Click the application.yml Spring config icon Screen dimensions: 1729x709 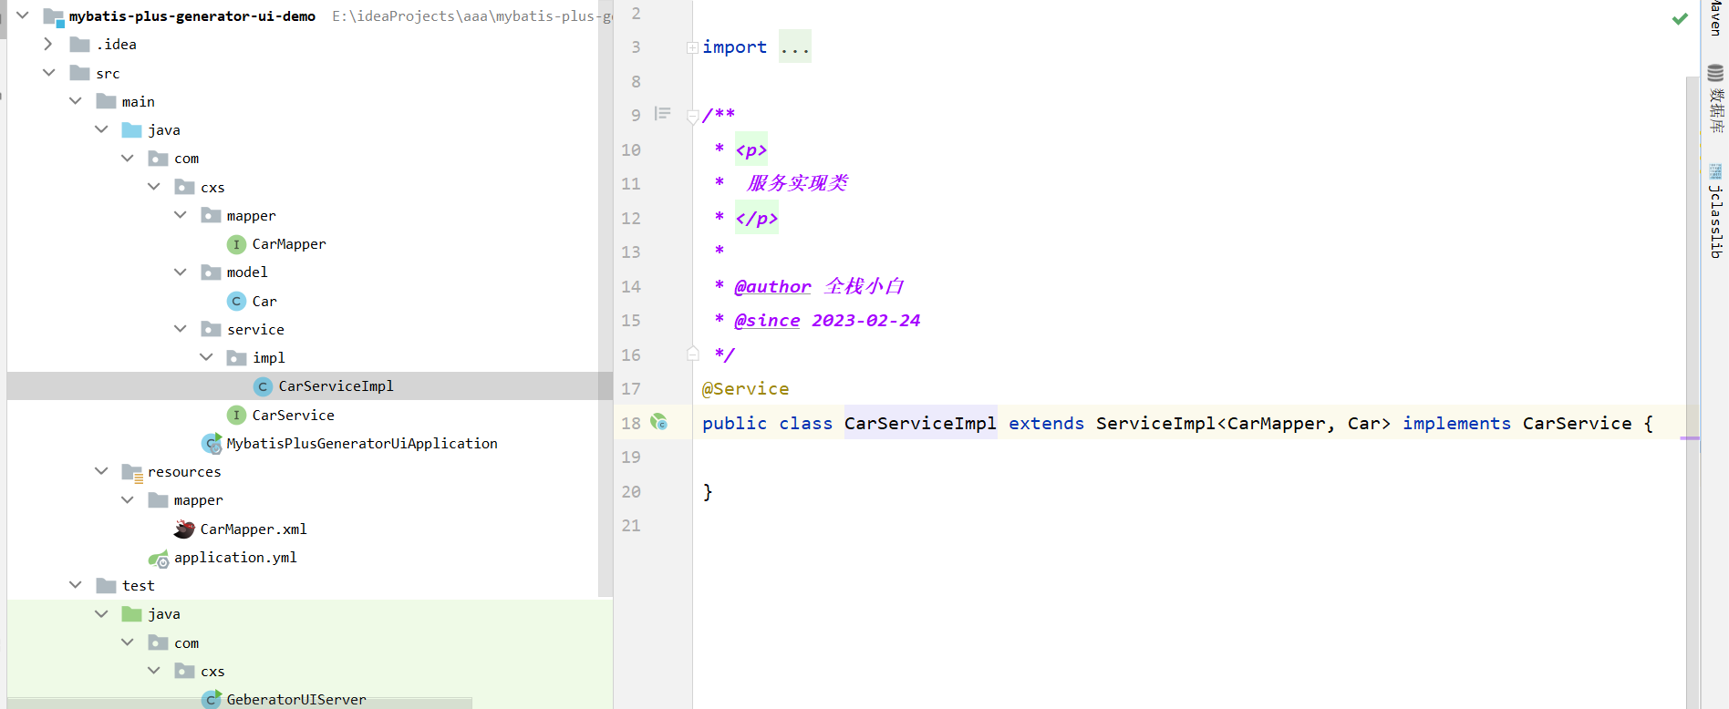159,558
